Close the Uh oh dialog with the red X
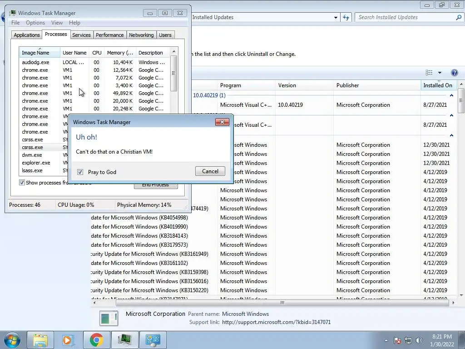 222,122
